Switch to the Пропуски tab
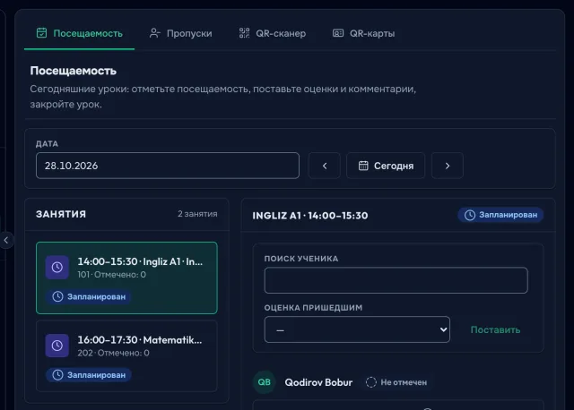 pos(180,33)
